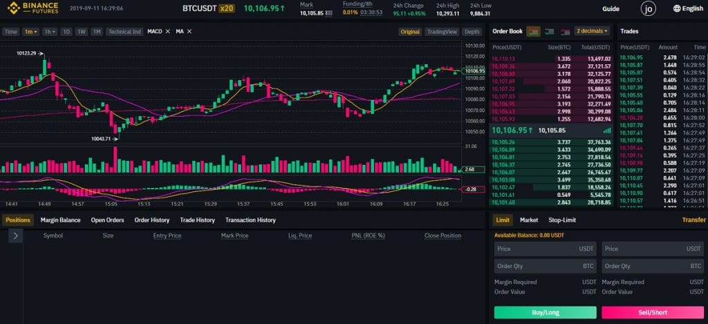This screenshot has width=708, height=324.
Task: Open the 'jo' user profile avatar
Action: coord(649,8)
